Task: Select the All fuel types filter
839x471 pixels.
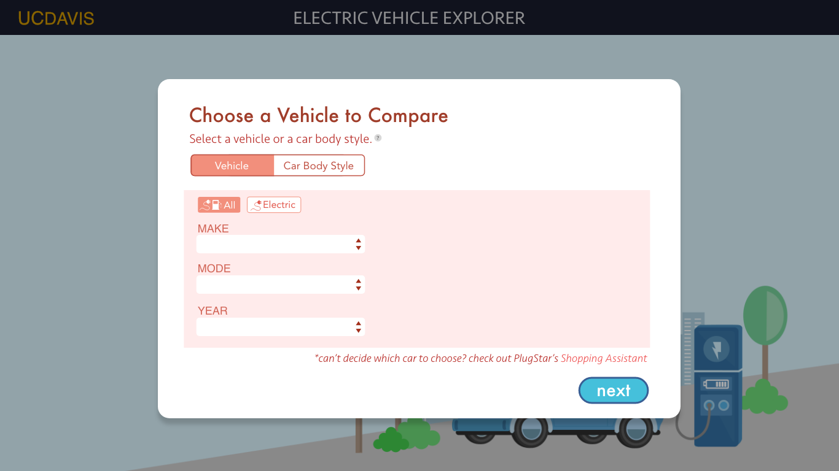Action: coord(219,205)
